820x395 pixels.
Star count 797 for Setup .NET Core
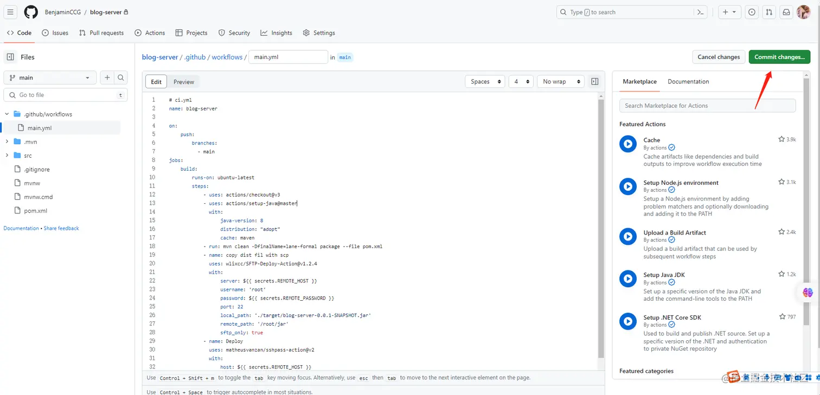click(787, 316)
